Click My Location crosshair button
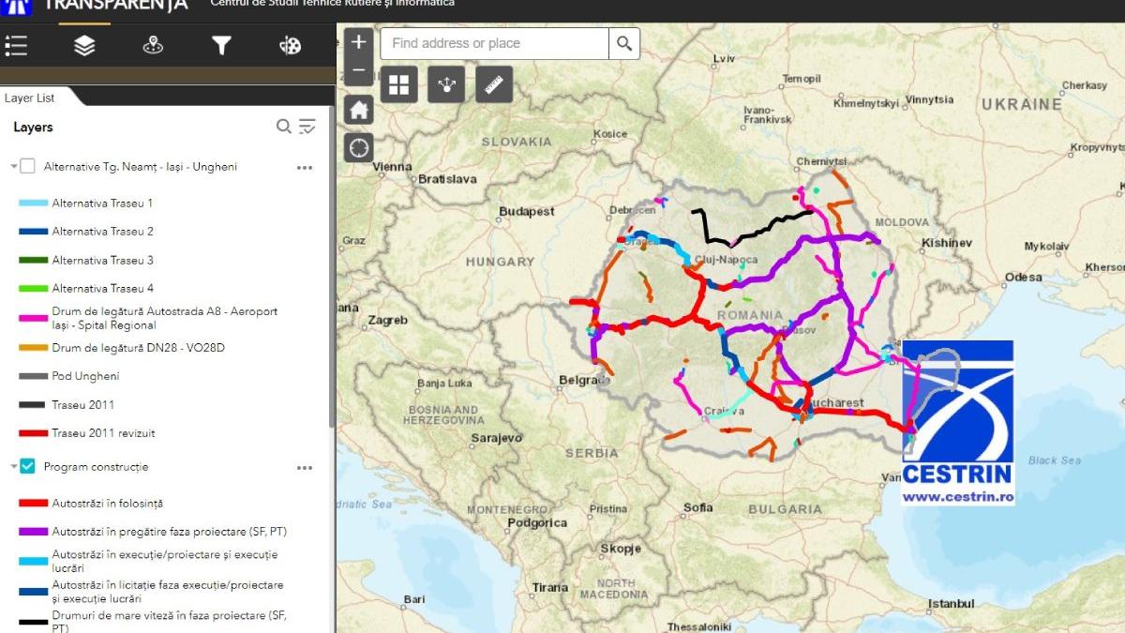This screenshot has height=633, width=1125. 358,147
